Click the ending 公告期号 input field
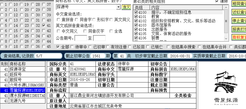The width and height of the screenshot is (246, 109). click(x=99, y=38)
